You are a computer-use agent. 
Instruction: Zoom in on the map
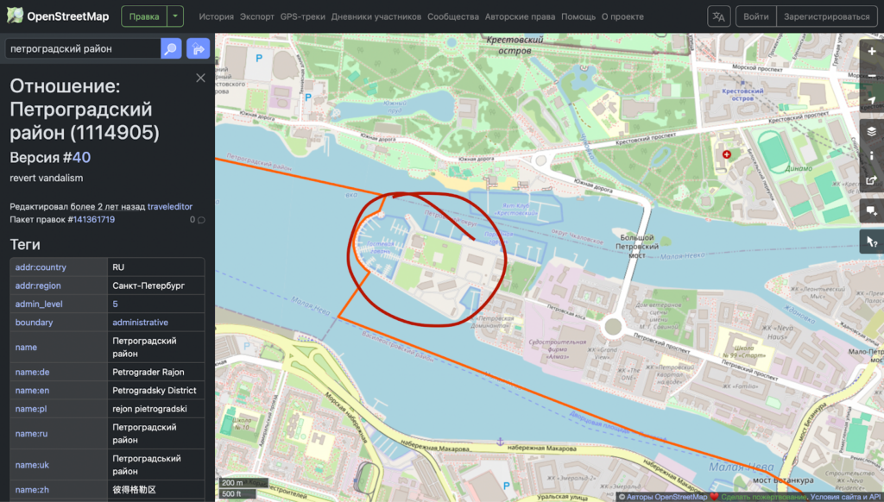[871, 50]
